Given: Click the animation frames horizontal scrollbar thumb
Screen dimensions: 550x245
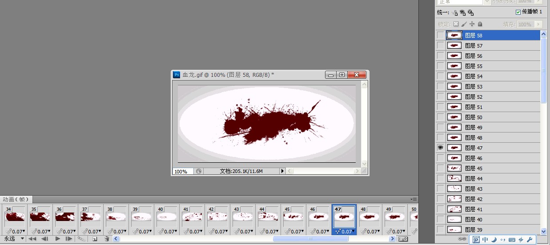Looking at the screenshot, I should [310, 239].
